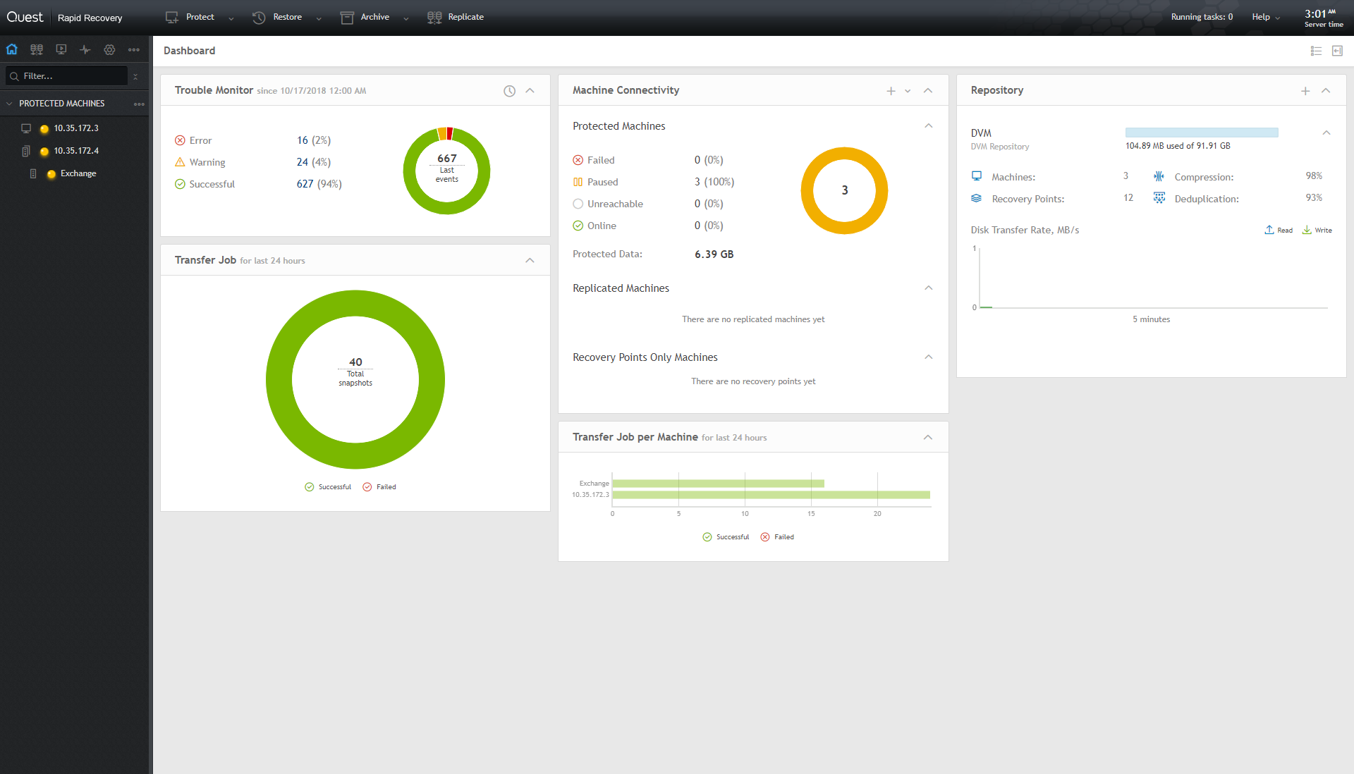Open the Home dashboard icon in sidebar
This screenshot has height=774, width=1354.
tap(12, 49)
